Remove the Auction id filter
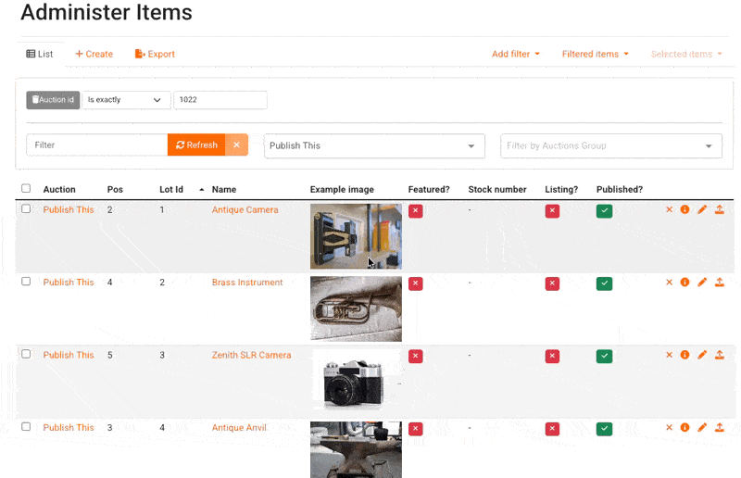The image size is (741, 478). coord(53,100)
